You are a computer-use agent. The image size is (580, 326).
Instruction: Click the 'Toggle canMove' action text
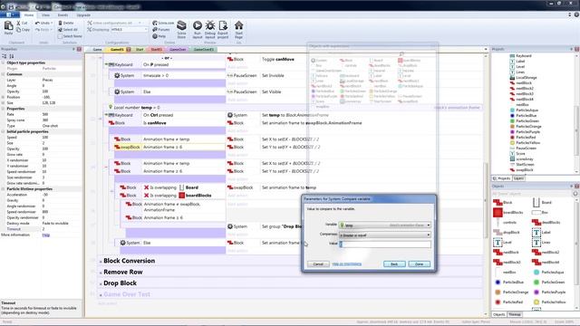coord(278,59)
